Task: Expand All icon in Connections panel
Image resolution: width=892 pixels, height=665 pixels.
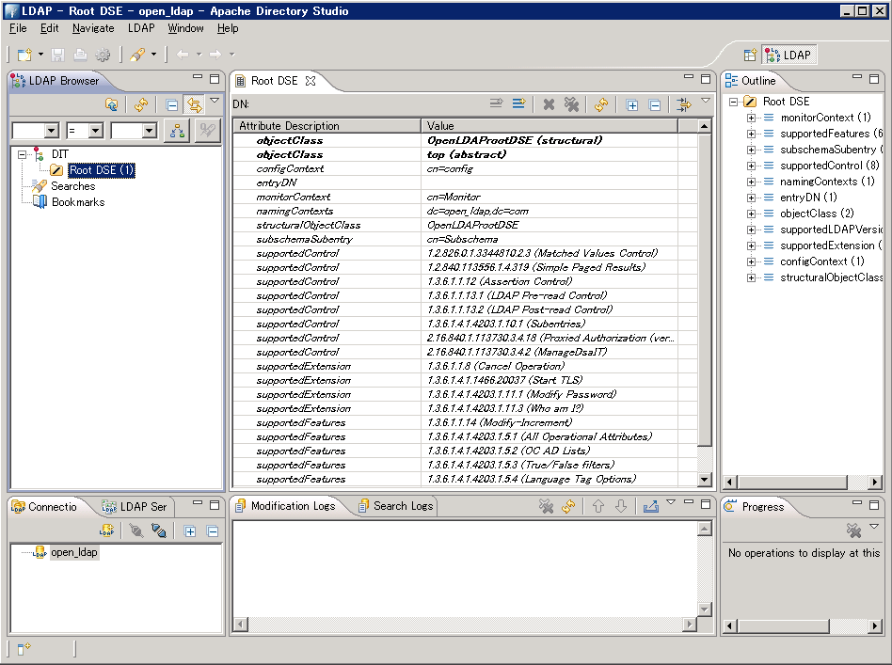Action: 190,531
